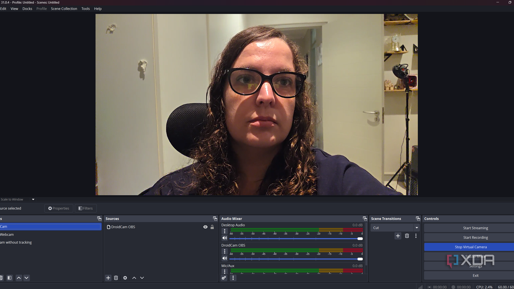
Task: Open the Tools menu
Action: click(85, 8)
